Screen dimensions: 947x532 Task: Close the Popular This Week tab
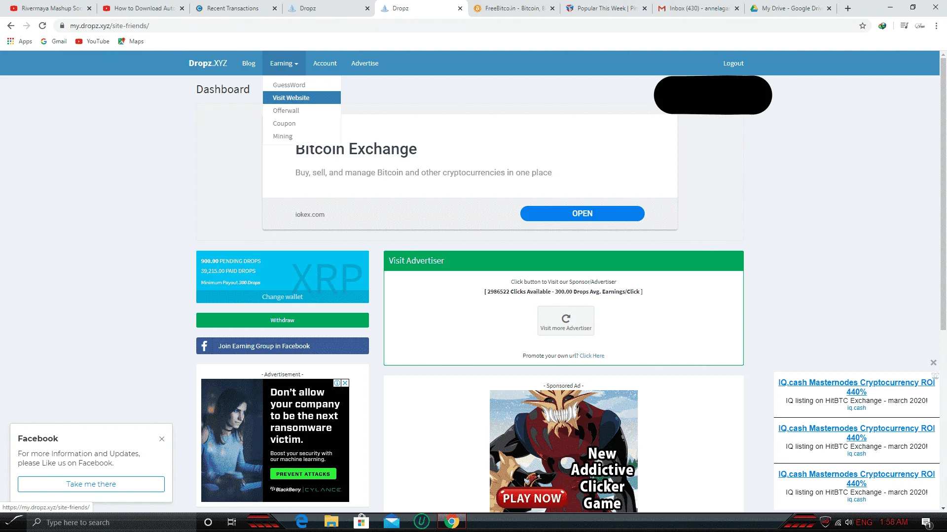click(645, 8)
